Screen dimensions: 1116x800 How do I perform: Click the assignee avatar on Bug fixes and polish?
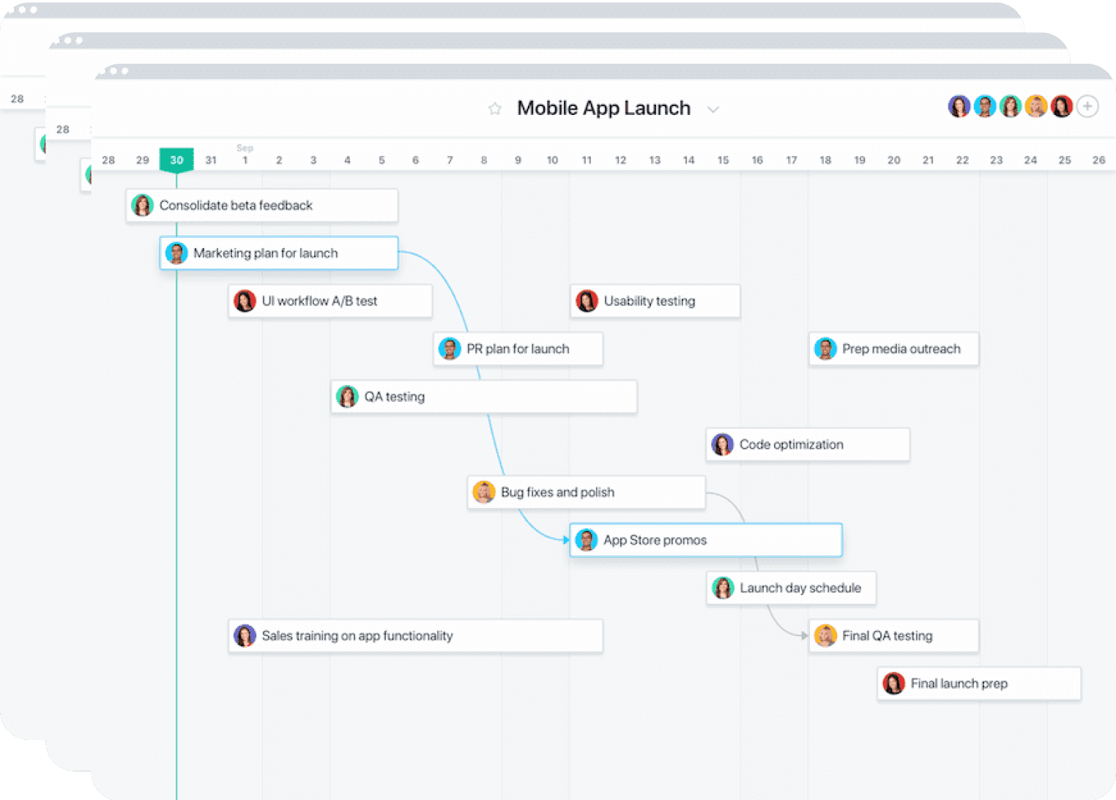click(x=484, y=492)
